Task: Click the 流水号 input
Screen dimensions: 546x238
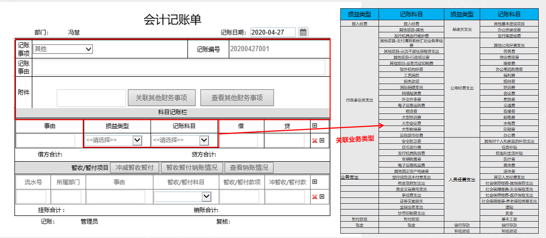Action: pos(31,196)
